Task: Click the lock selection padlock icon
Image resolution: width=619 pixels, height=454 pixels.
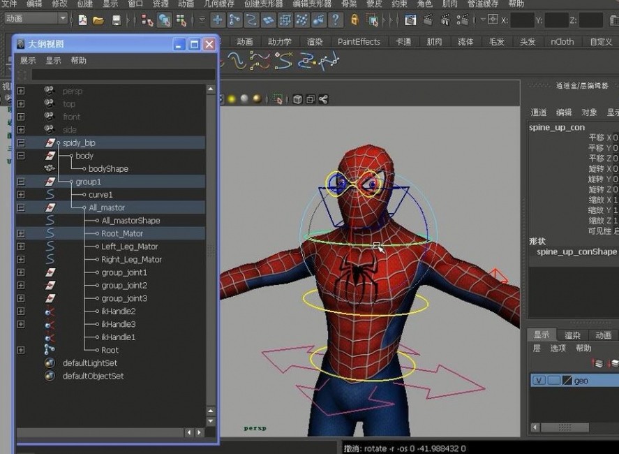Action: (x=355, y=20)
